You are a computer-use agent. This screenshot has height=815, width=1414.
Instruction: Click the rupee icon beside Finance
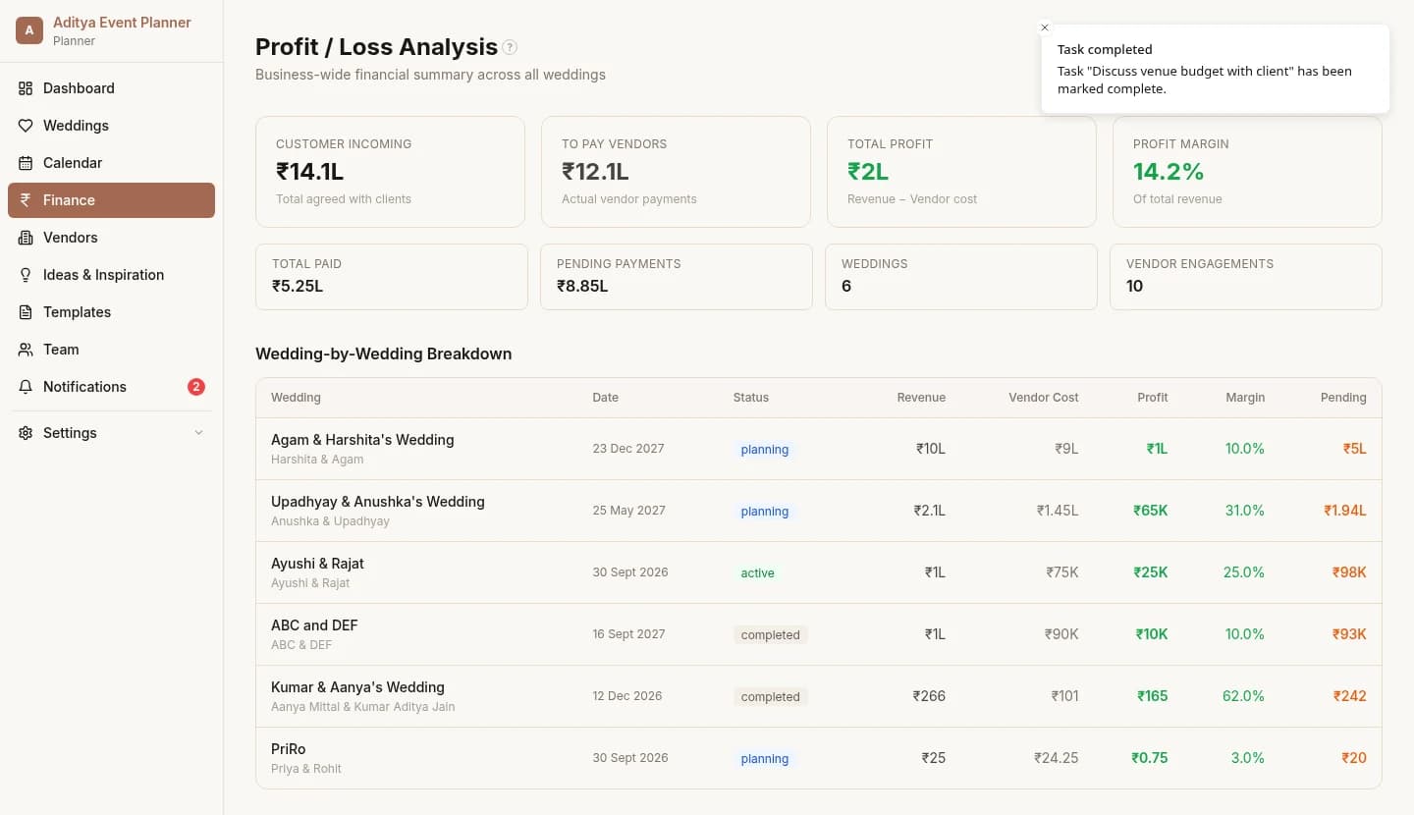pos(26,200)
